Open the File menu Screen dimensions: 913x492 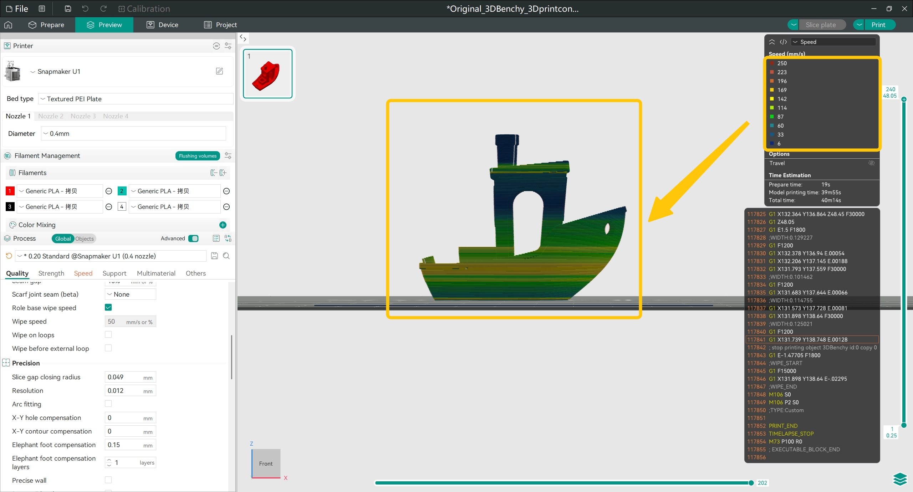click(x=17, y=9)
